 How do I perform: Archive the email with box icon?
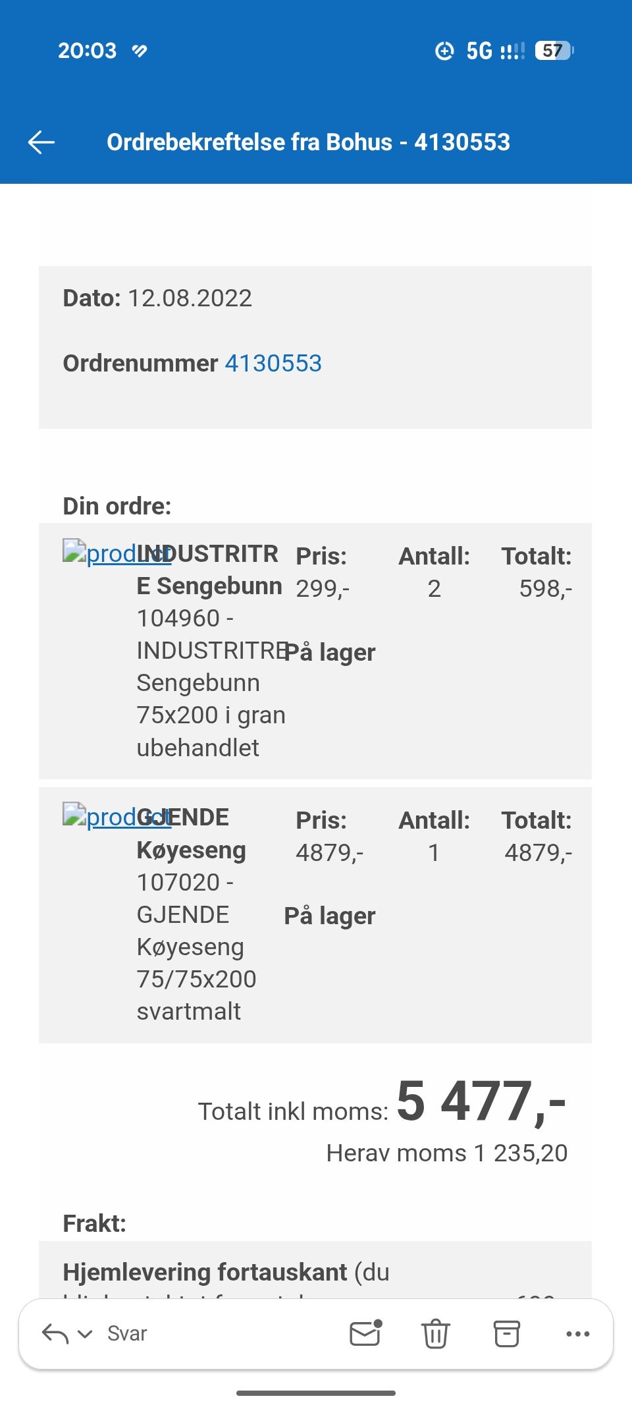(506, 1334)
